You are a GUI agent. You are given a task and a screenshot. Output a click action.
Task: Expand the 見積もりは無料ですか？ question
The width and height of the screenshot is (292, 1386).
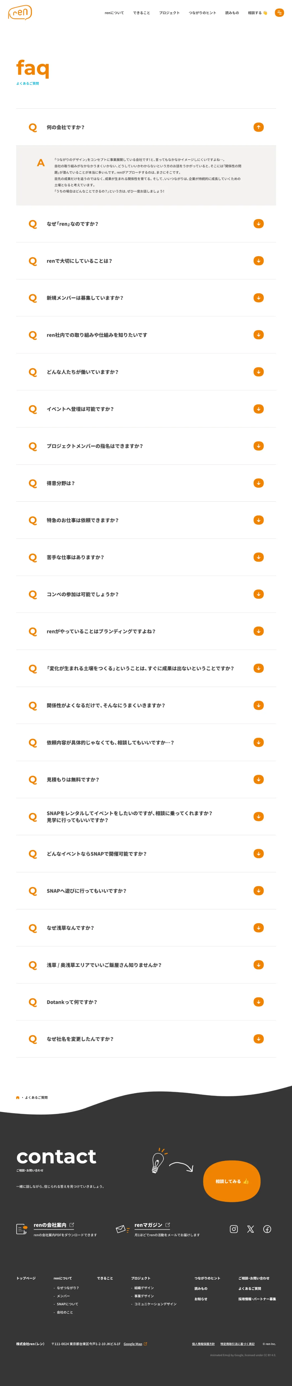click(258, 779)
